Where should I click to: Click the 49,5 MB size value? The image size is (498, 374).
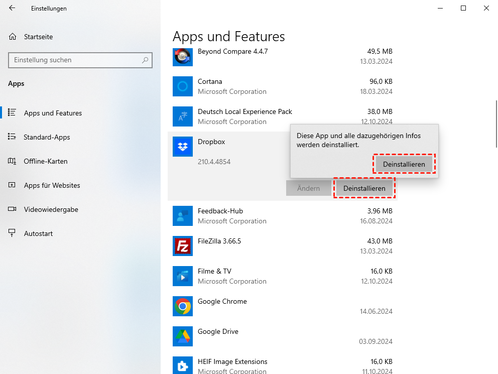[380, 51]
